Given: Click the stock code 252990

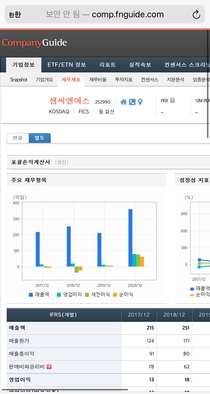Looking at the screenshot, I should pyautogui.click(x=102, y=102).
